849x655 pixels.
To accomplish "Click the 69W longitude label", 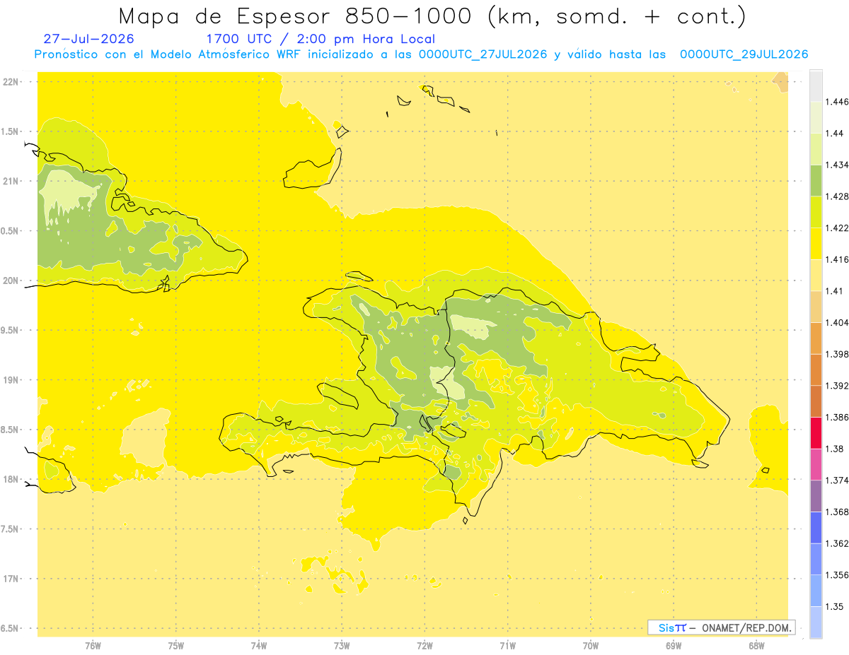I will point(674,646).
